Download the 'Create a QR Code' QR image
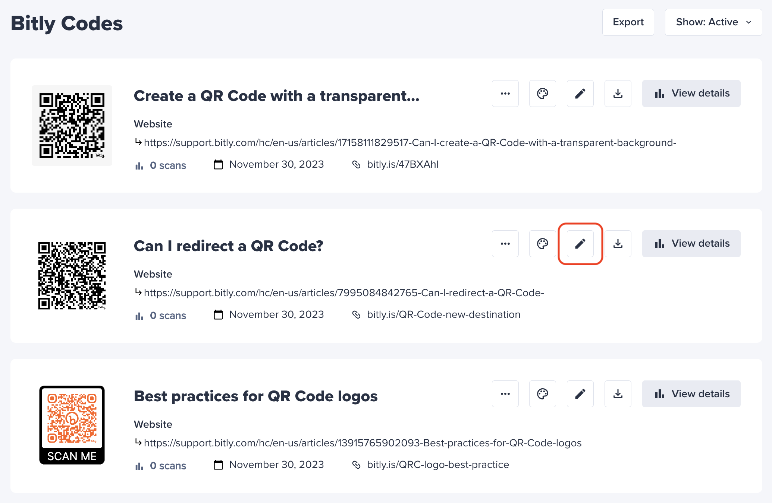The height and width of the screenshot is (503, 772). click(618, 94)
